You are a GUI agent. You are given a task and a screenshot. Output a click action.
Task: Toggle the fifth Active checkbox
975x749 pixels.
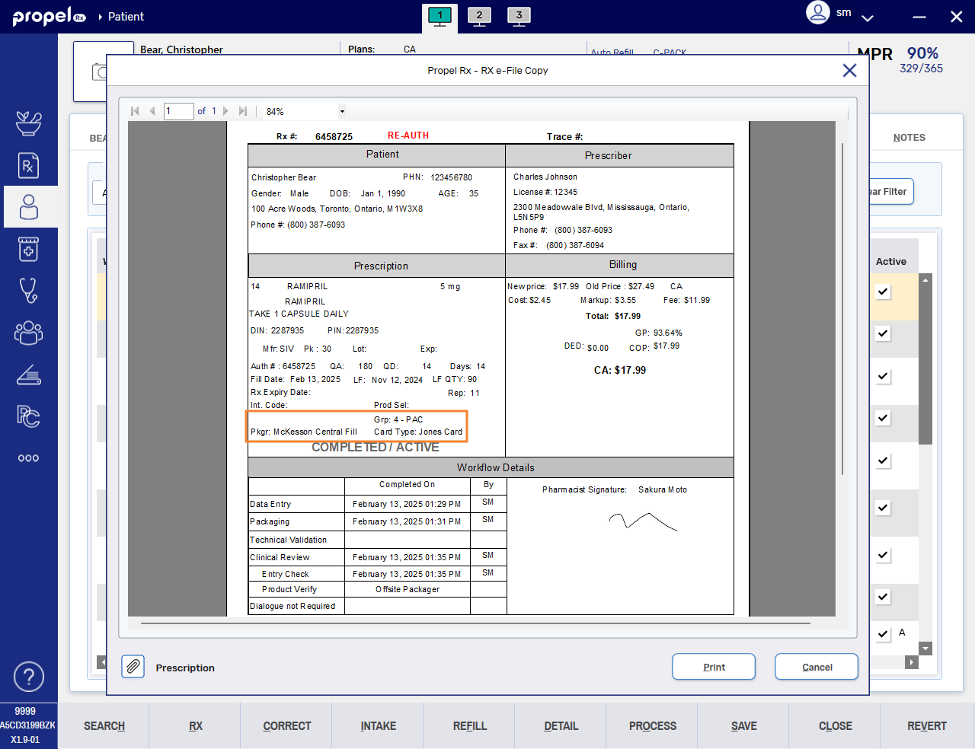[x=884, y=461]
